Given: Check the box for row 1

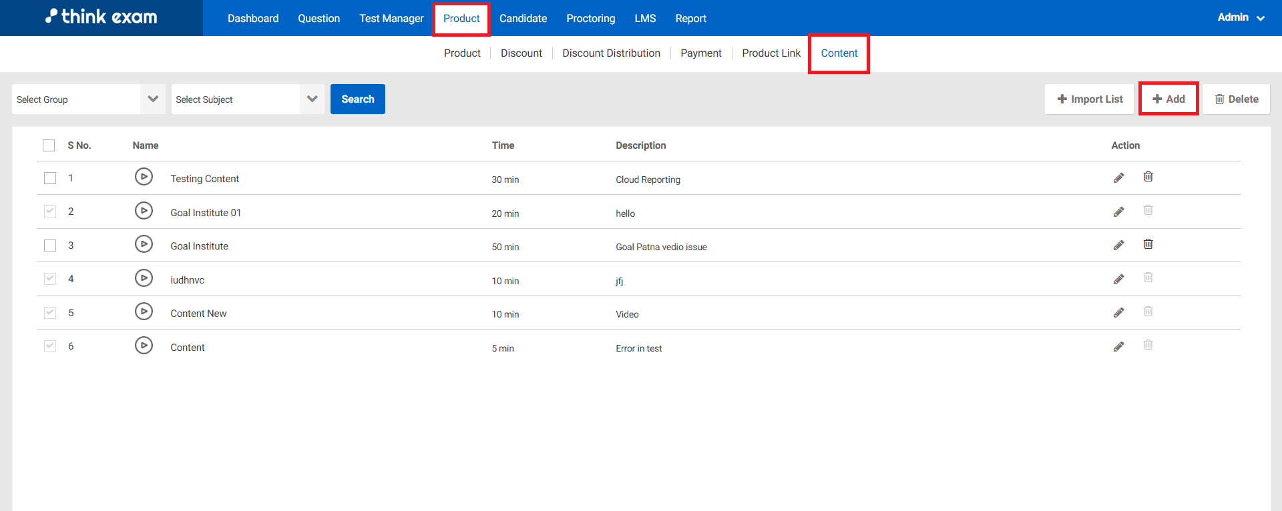Looking at the screenshot, I should 50,178.
